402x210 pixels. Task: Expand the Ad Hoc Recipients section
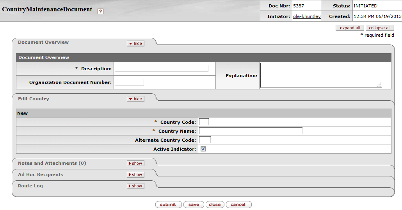coord(135,175)
